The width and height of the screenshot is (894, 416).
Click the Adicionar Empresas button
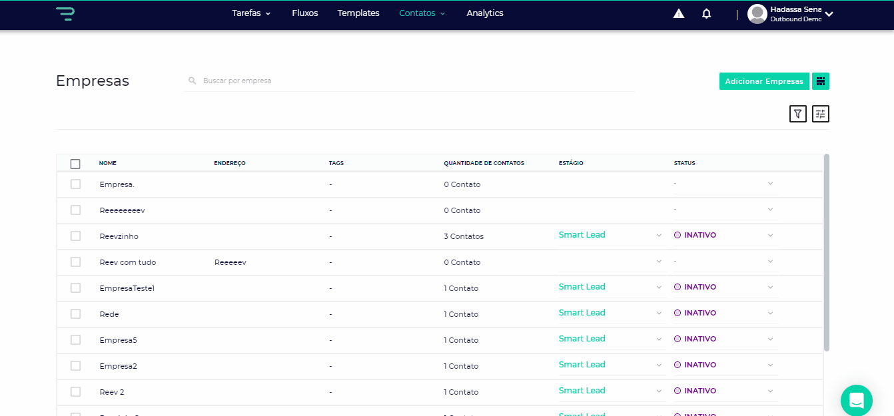click(763, 81)
